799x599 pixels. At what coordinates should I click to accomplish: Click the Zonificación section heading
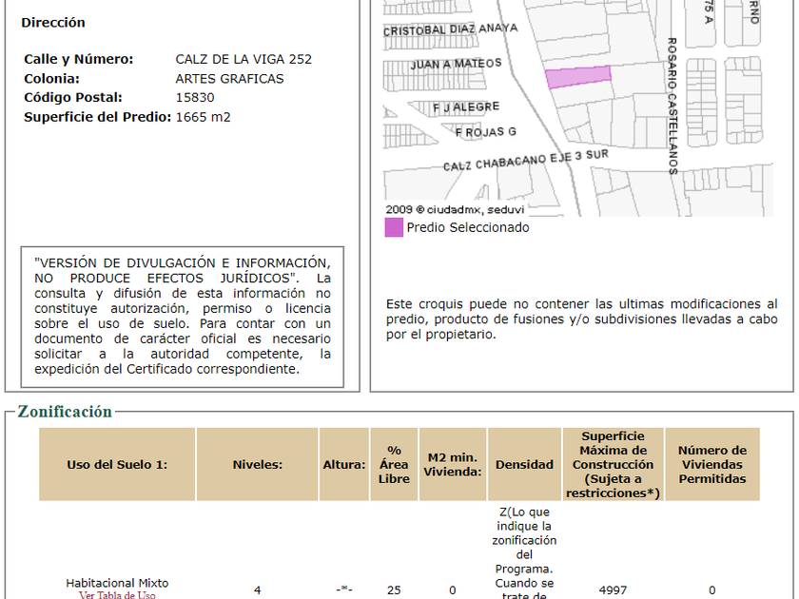[65, 412]
